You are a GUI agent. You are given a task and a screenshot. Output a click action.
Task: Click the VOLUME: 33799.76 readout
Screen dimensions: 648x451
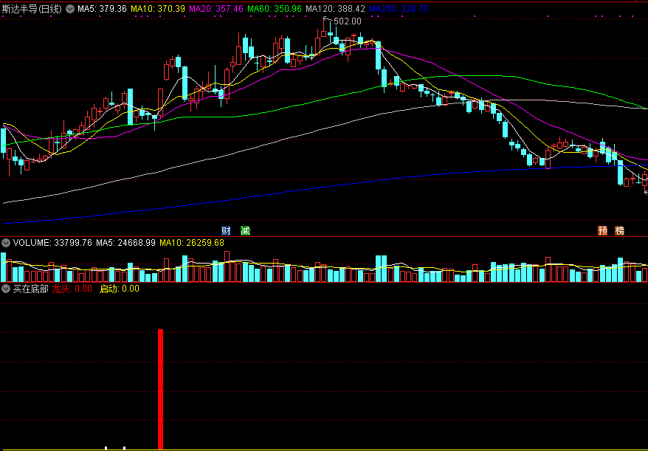point(52,243)
